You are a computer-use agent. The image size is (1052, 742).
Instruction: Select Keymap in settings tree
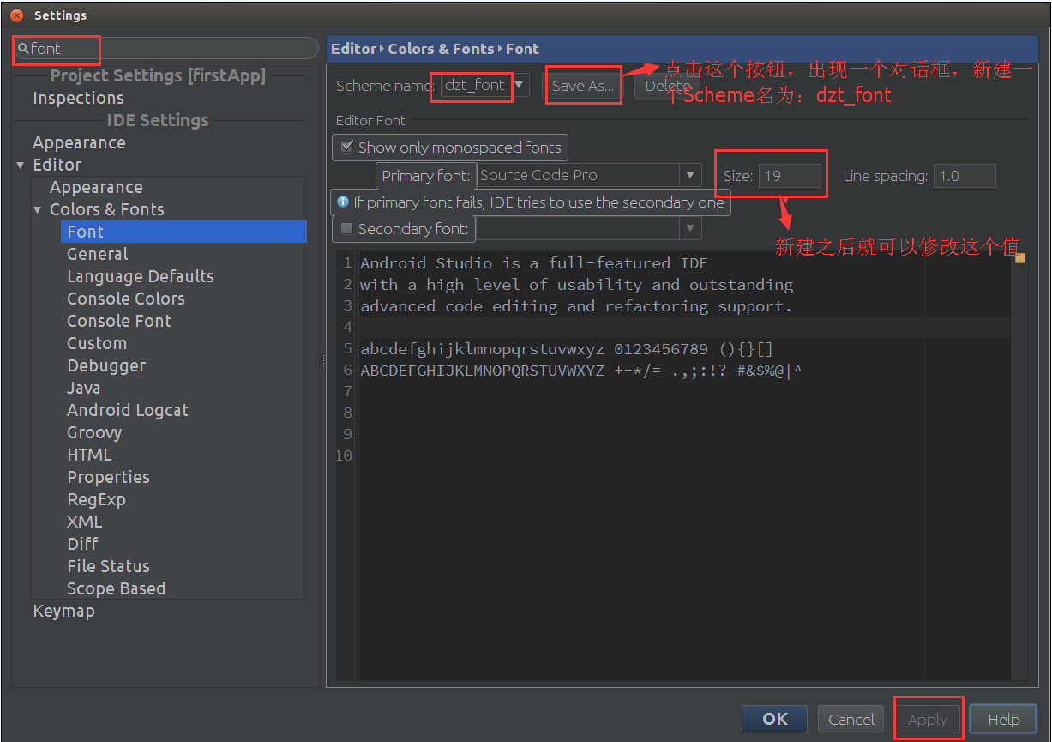coord(63,611)
